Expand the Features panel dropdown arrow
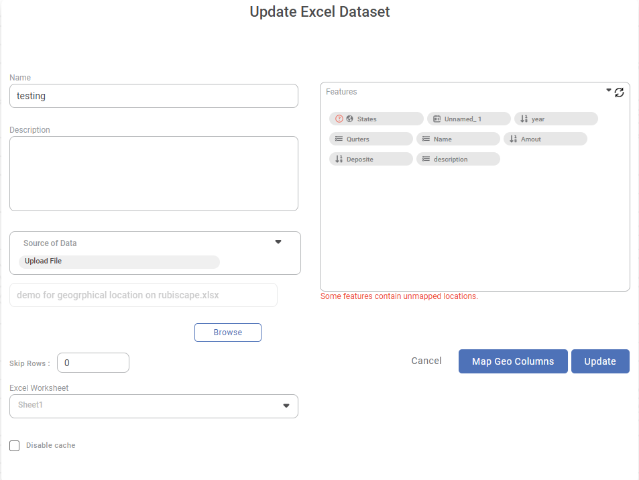The height and width of the screenshot is (480, 639). point(609,90)
